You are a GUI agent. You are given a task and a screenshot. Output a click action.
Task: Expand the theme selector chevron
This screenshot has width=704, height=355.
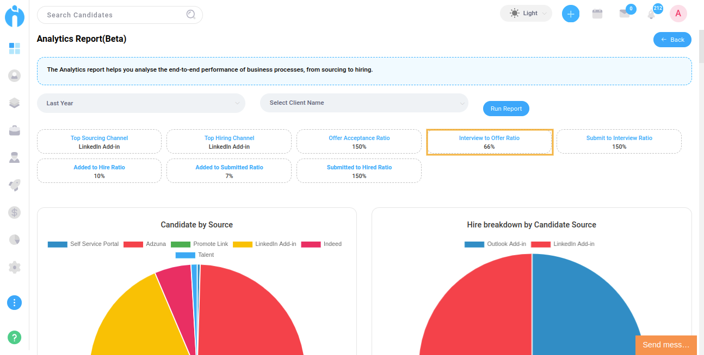[x=546, y=13]
